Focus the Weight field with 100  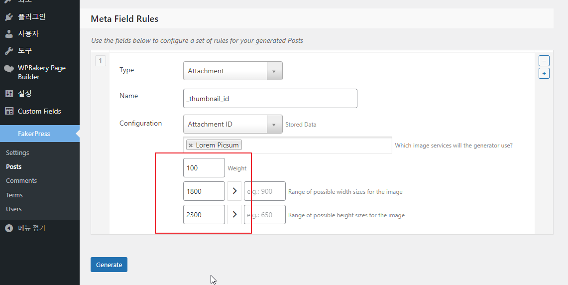[x=204, y=167]
